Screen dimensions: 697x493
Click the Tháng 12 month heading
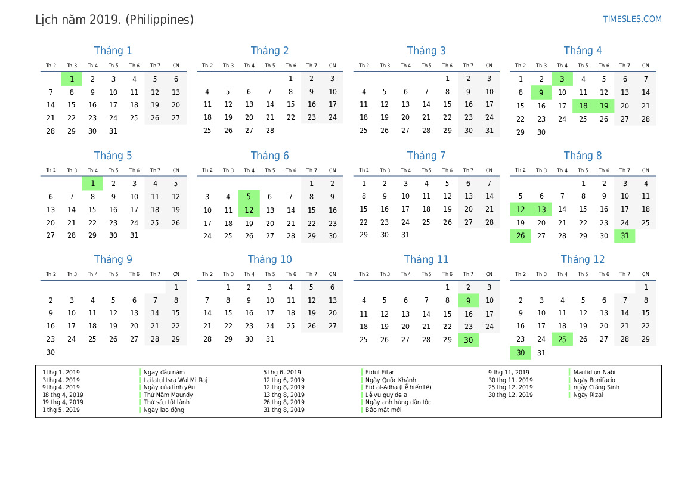583,259
